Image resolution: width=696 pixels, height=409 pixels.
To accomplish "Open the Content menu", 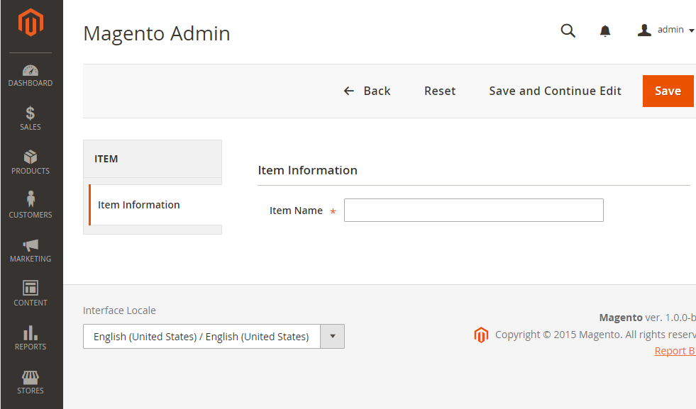I will pos(31,293).
